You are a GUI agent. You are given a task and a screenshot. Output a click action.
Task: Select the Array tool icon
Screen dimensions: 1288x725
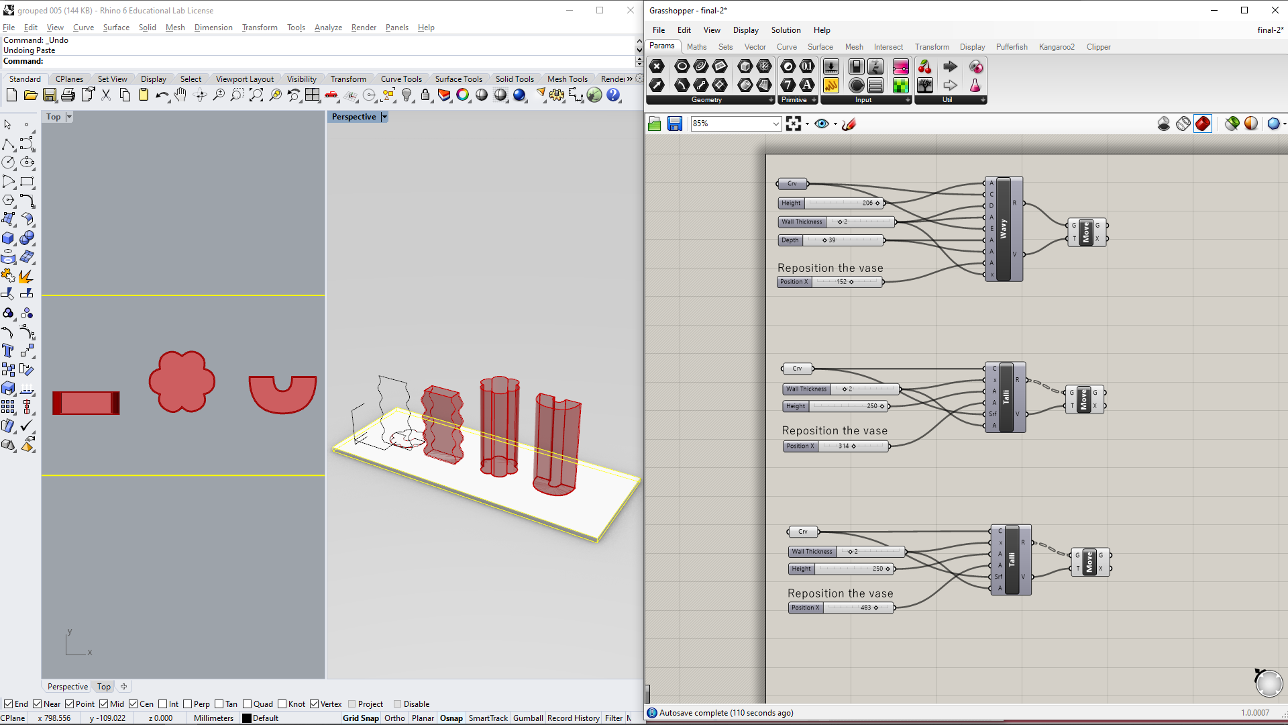10,407
